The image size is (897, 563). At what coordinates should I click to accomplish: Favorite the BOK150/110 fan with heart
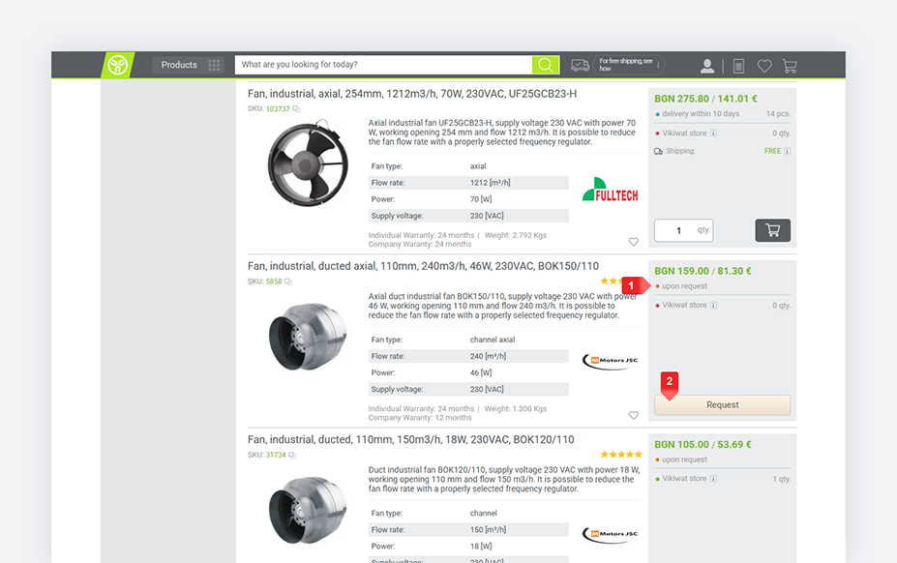[634, 415]
